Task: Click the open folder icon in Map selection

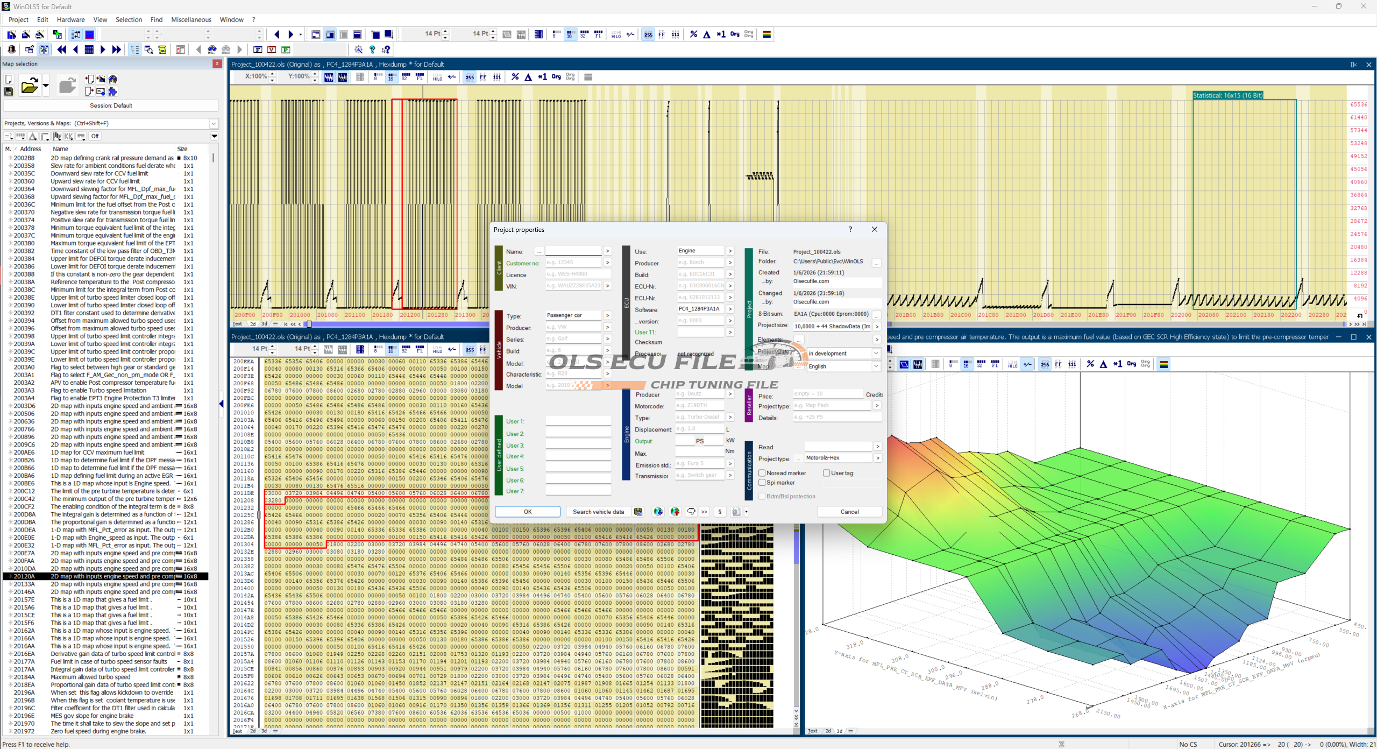Action: point(29,86)
